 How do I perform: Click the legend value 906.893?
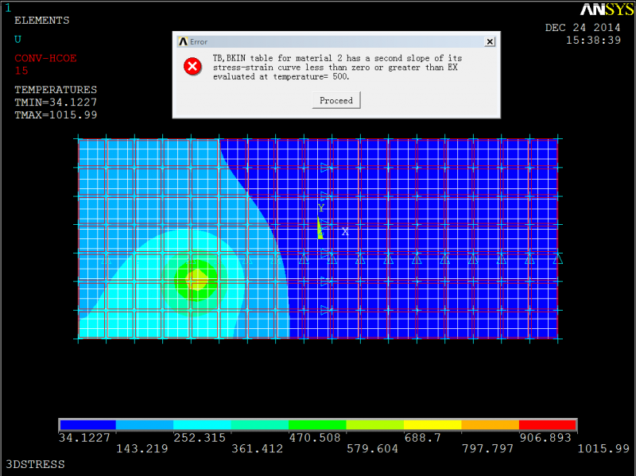(x=545, y=438)
